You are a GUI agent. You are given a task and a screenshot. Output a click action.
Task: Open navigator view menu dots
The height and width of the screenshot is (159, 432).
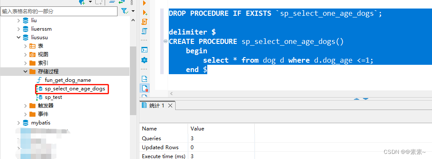132,2
